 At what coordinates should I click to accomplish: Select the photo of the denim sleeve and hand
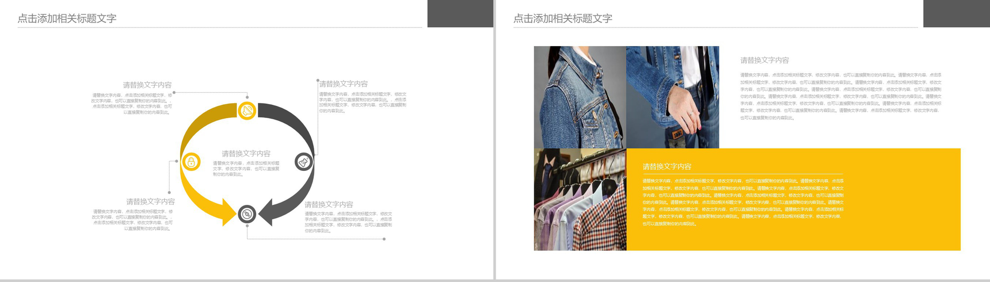(x=672, y=97)
